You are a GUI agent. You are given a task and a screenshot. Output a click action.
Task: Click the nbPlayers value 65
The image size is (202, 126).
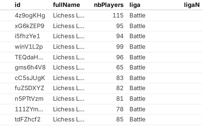click(x=120, y=67)
